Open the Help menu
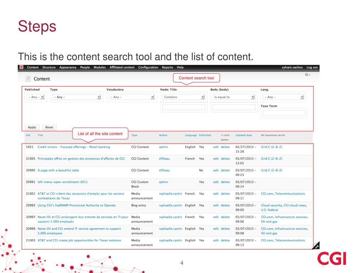The height and width of the screenshot is (273, 364). pos(180,67)
